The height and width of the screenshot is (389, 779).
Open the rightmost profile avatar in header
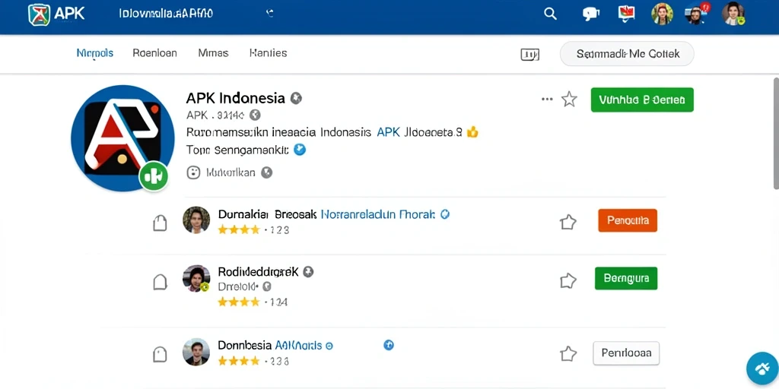[733, 14]
